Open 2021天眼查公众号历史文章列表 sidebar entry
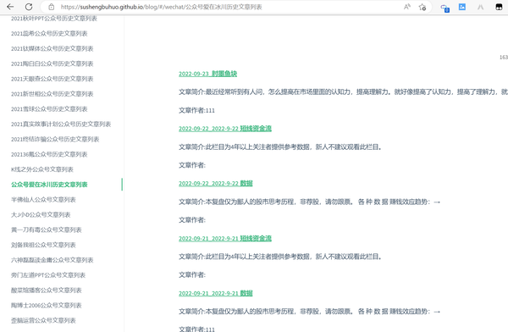The image size is (508, 332). click(x=52, y=79)
